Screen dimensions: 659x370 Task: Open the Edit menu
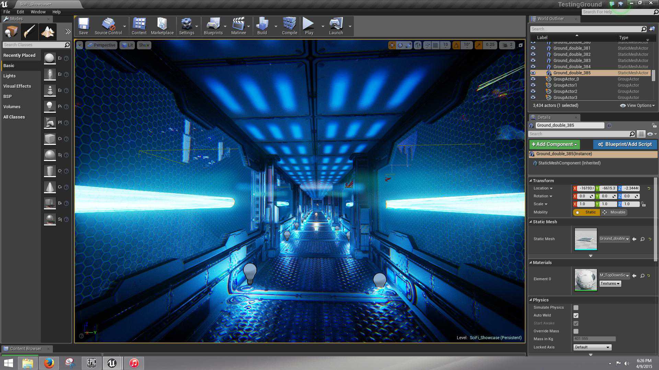pyautogui.click(x=20, y=12)
